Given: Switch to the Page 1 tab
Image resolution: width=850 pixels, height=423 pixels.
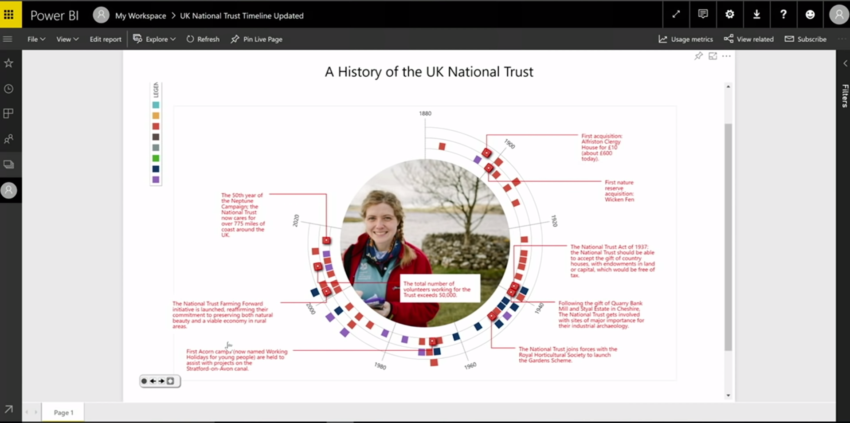Looking at the screenshot, I should [63, 412].
